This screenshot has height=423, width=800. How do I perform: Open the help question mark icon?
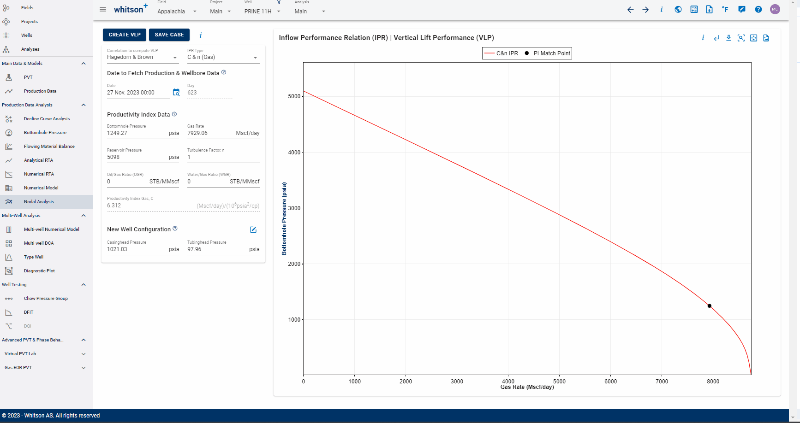[x=758, y=9]
